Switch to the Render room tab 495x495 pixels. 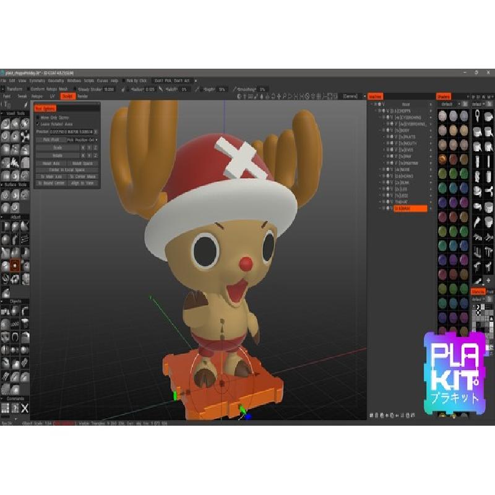(83, 97)
